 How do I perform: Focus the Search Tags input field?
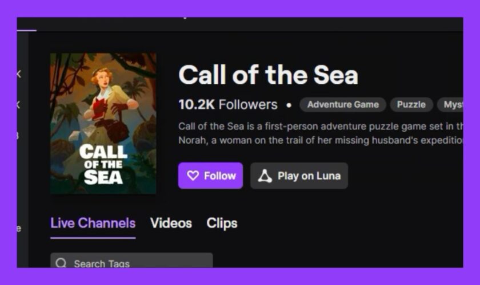point(137,262)
